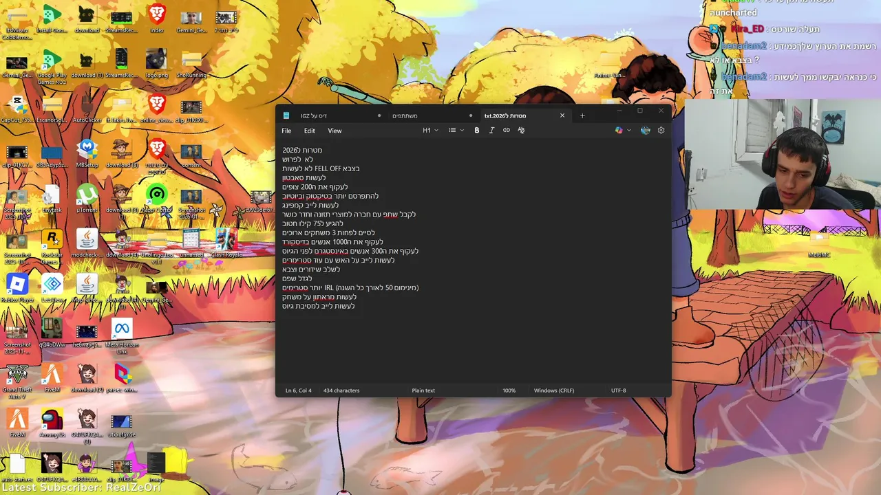Viewport: 881px width, 495px height.
Task: Select the Among Us desktop shortcut
Action: 52,423
